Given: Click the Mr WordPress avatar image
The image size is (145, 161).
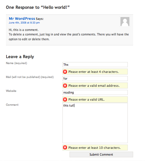Looking at the screenshot, I should (125, 22).
